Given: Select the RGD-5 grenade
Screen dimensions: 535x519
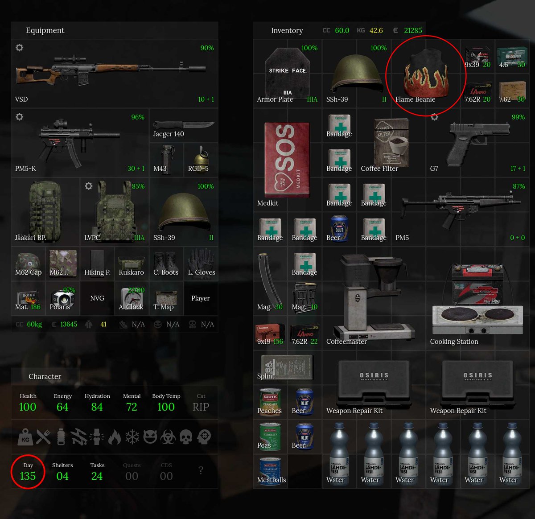Looking at the screenshot, I should [x=201, y=160].
